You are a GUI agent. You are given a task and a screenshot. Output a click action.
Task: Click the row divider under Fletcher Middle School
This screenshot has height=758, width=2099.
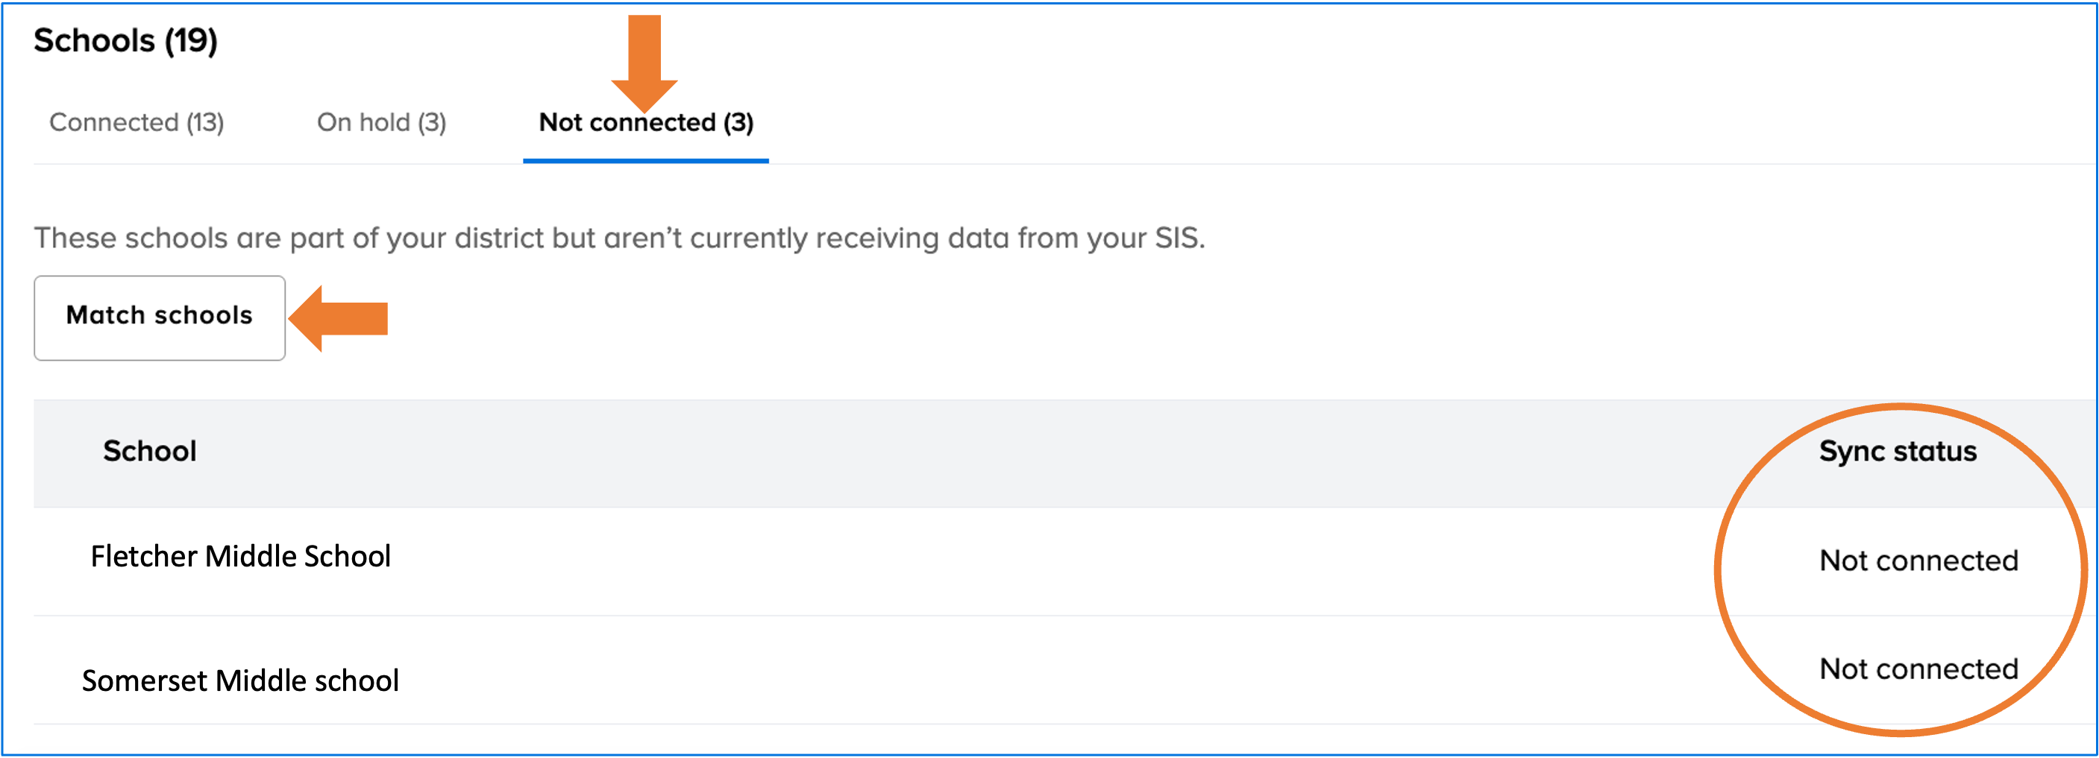pyautogui.click(x=978, y=616)
